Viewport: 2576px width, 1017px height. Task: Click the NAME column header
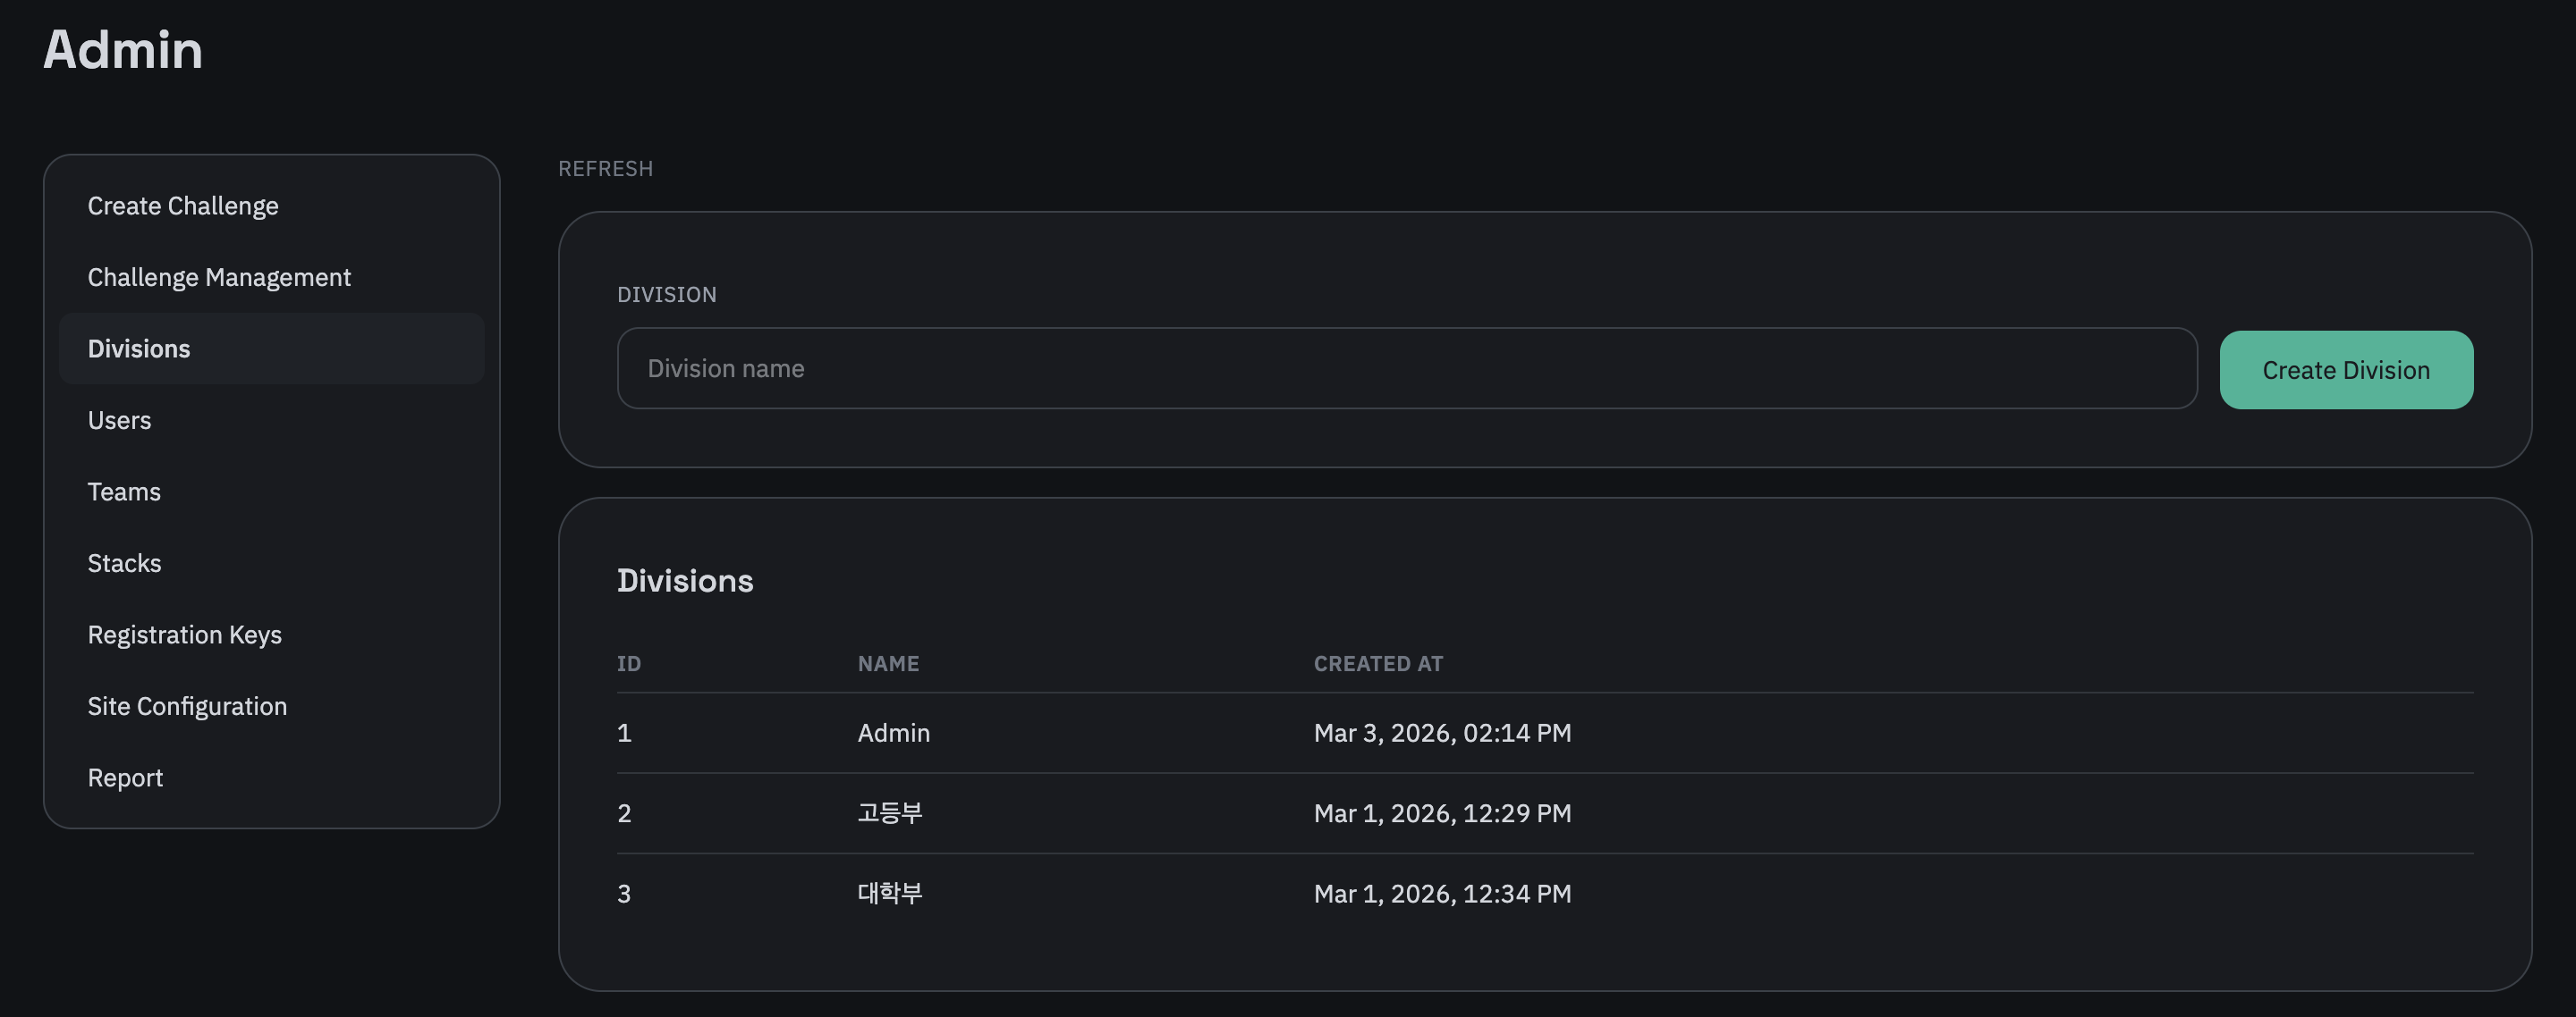(x=888, y=663)
